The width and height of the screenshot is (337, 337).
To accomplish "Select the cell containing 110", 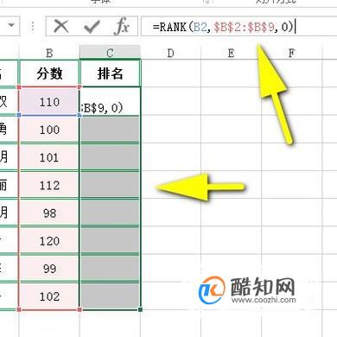I will pyautogui.click(x=49, y=101).
